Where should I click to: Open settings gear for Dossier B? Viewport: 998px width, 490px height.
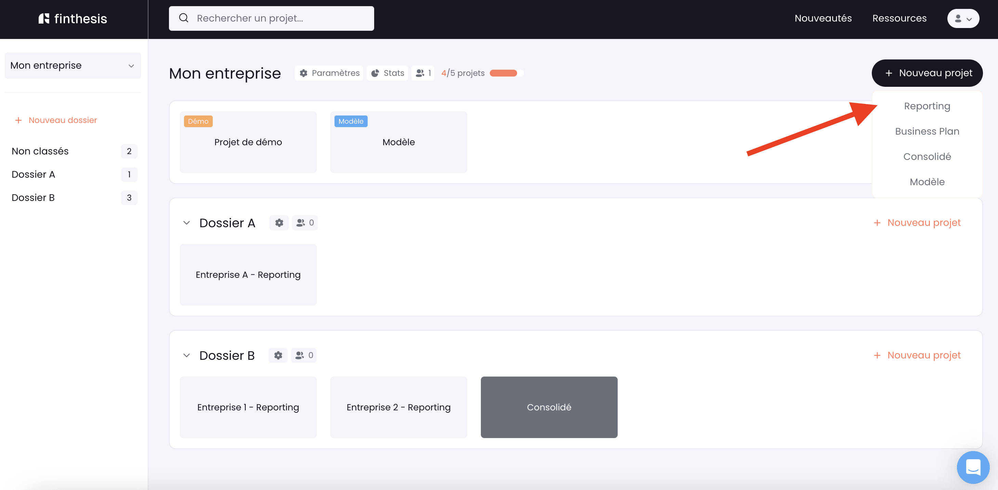pos(278,355)
